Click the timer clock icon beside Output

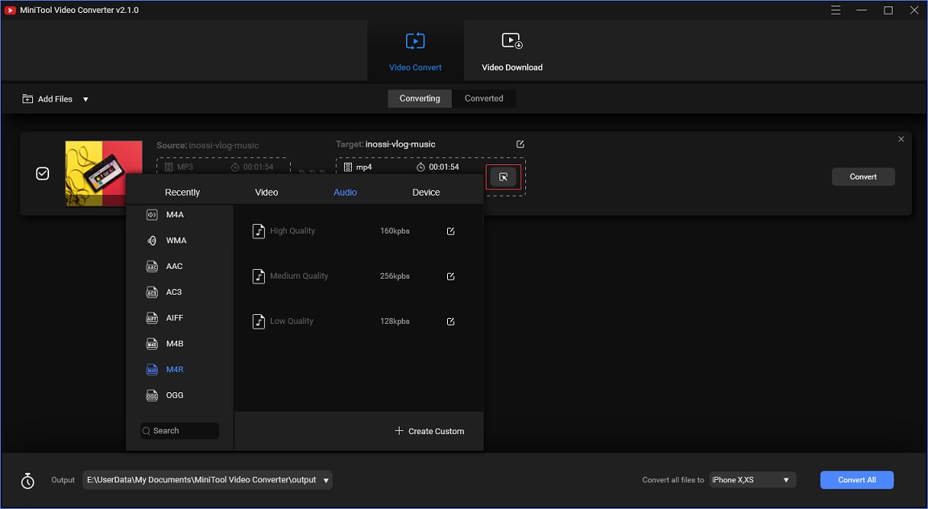point(28,481)
